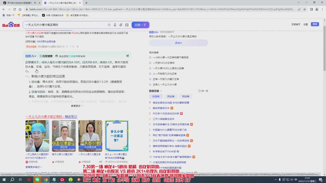Expand the AI answer with 查看更多
Viewport: 326px width, 183px height.
[x=77, y=106]
